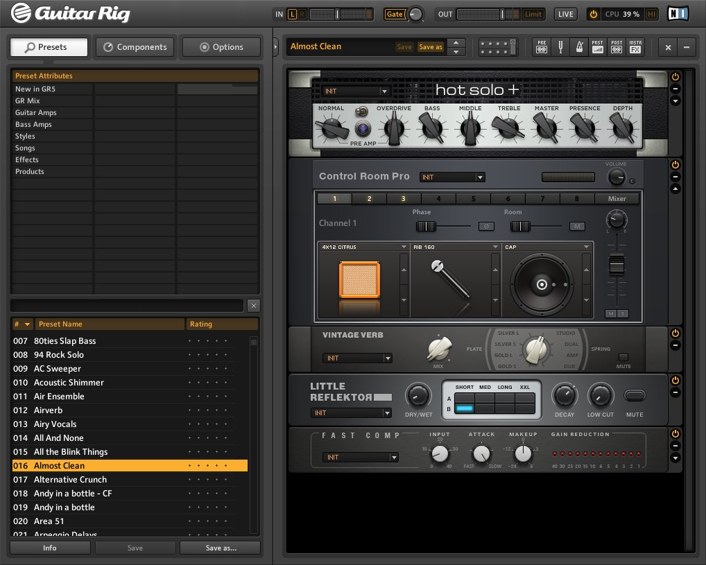Show the PRST preset volume module
The image size is (706, 565).
click(598, 46)
